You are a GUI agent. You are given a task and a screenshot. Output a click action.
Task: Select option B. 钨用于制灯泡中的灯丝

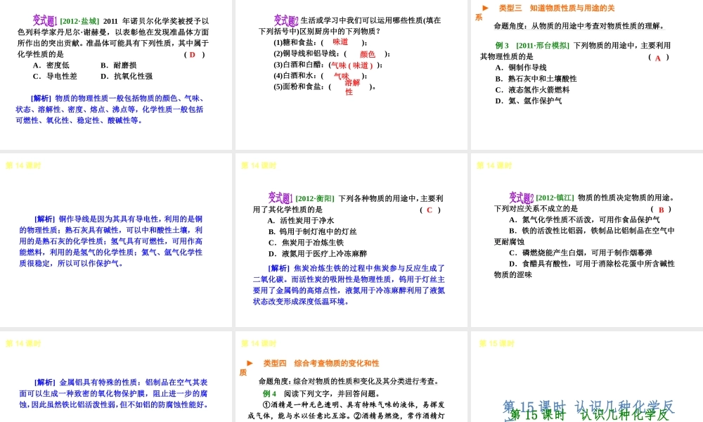point(313,232)
